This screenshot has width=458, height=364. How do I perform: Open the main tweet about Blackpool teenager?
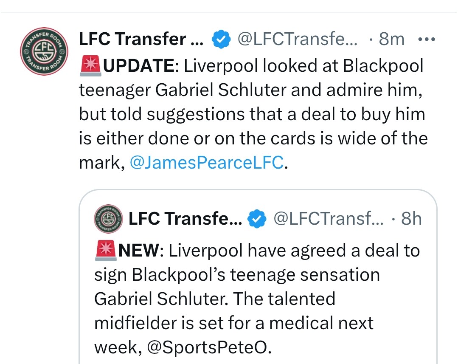click(253, 114)
